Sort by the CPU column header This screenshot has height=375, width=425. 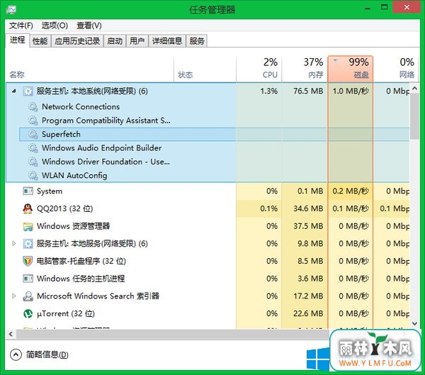tap(259, 69)
